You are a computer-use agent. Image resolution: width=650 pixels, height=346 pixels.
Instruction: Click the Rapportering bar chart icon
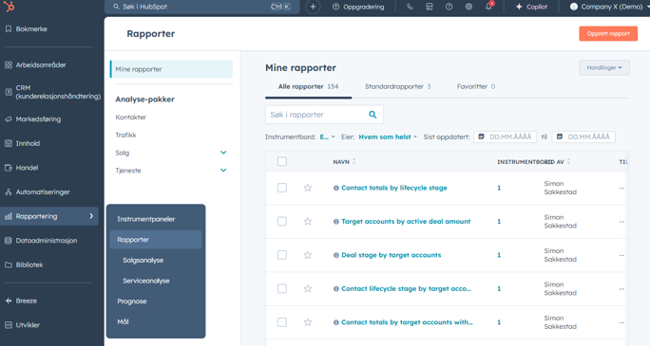point(9,216)
